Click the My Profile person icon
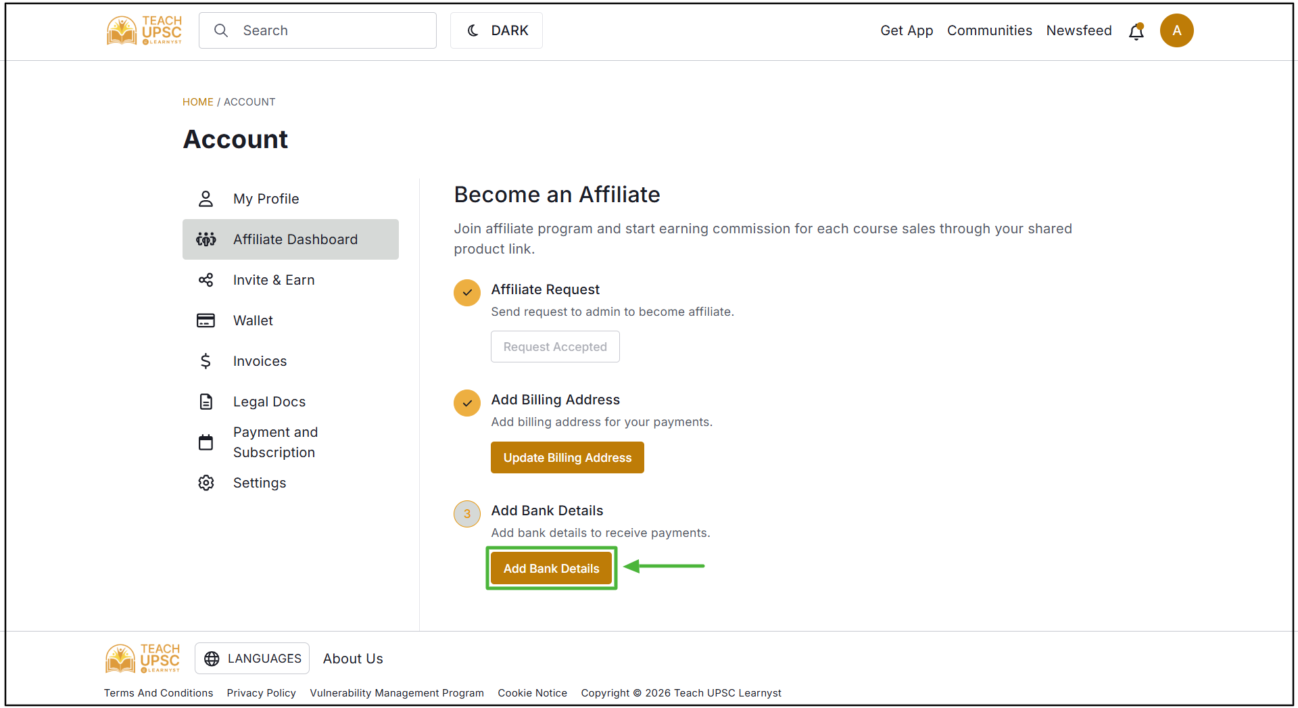This screenshot has height=708, width=1298. tap(206, 199)
